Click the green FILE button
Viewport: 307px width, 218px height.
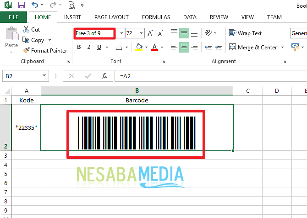tap(14, 17)
